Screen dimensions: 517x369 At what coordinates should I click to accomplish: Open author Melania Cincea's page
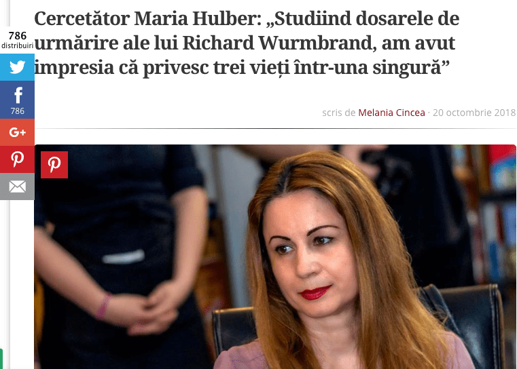pyautogui.click(x=391, y=113)
